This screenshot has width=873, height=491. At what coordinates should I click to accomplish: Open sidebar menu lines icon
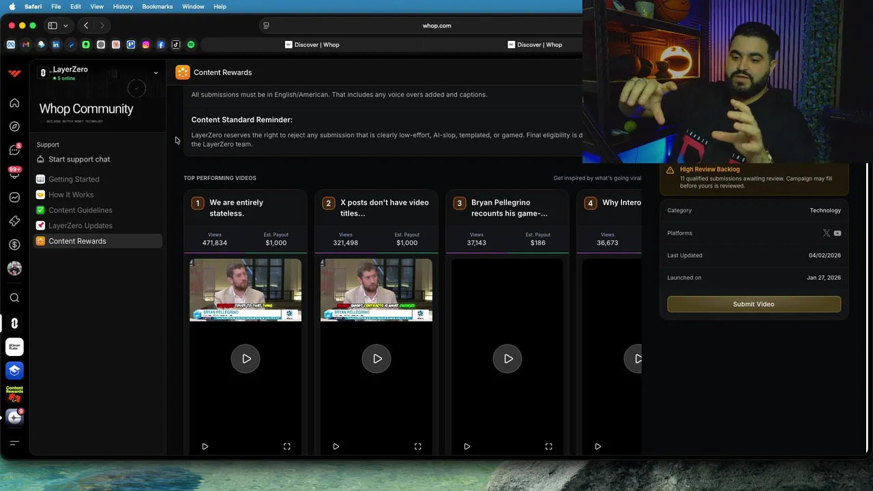coord(14,443)
